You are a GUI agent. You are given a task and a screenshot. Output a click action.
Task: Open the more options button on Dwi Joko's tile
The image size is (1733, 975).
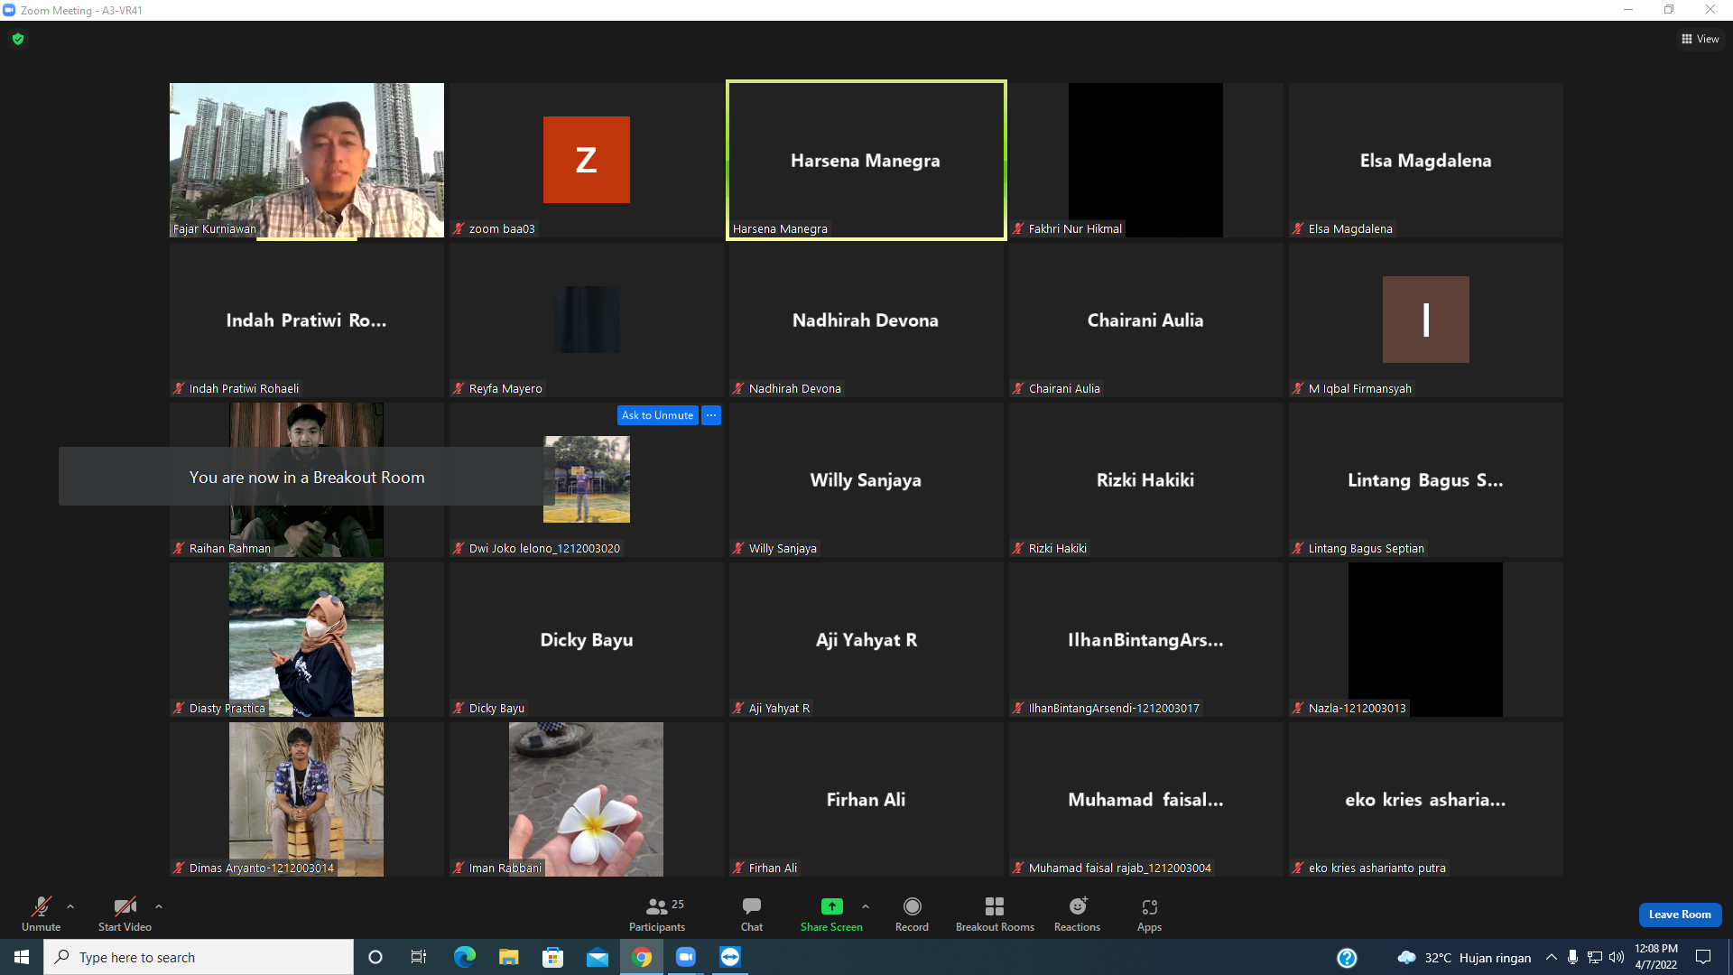pyautogui.click(x=711, y=415)
